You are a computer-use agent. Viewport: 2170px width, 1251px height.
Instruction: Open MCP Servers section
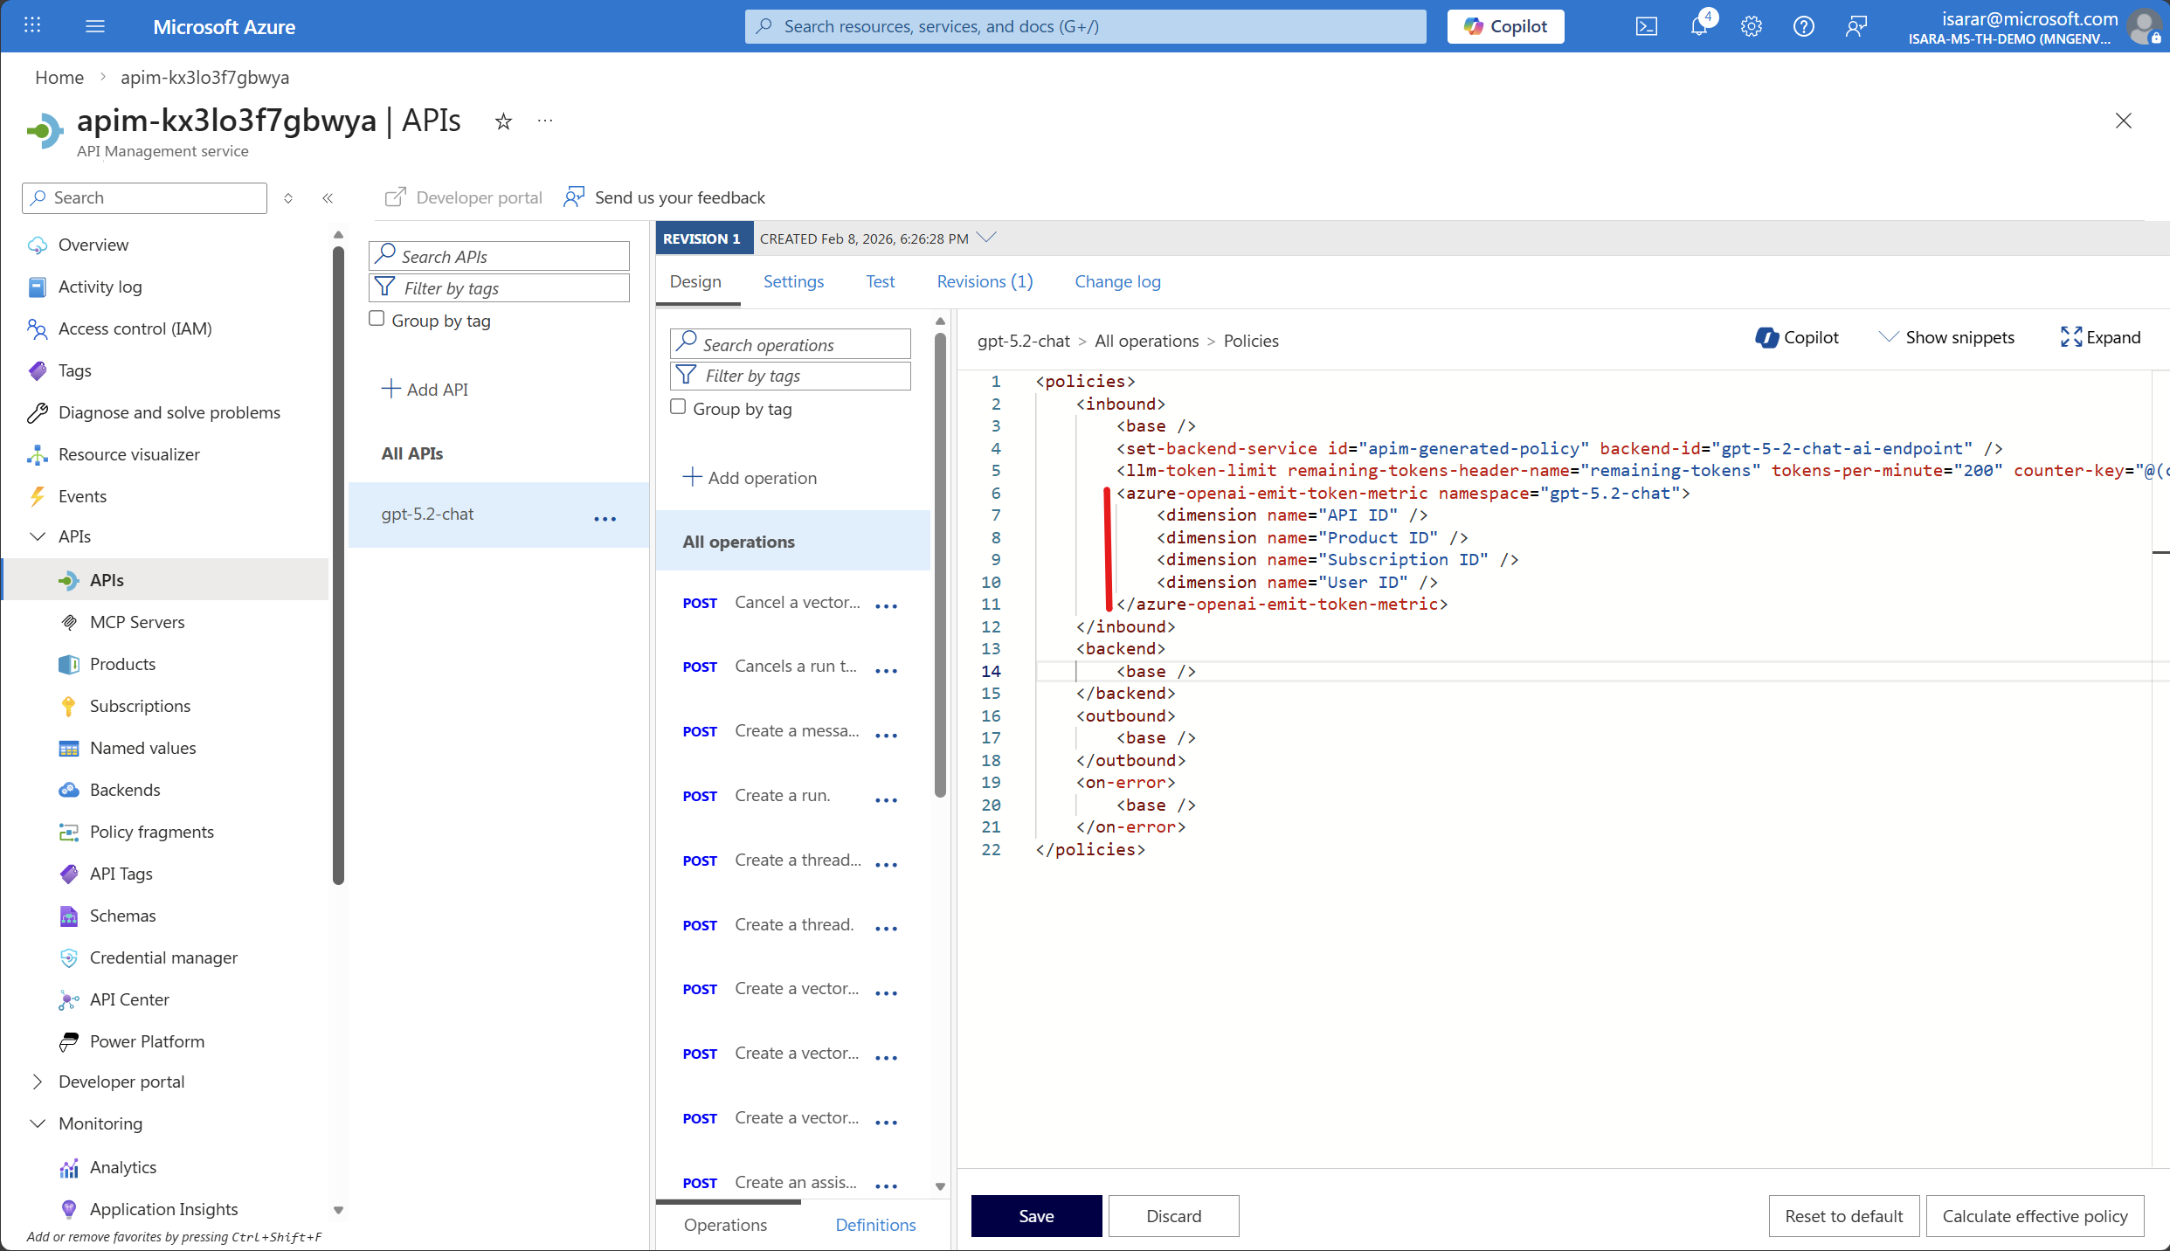pos(137,622)
